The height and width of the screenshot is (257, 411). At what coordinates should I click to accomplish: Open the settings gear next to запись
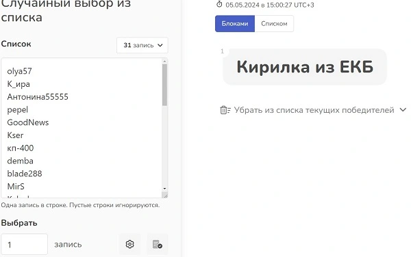[x=129, y=244]
